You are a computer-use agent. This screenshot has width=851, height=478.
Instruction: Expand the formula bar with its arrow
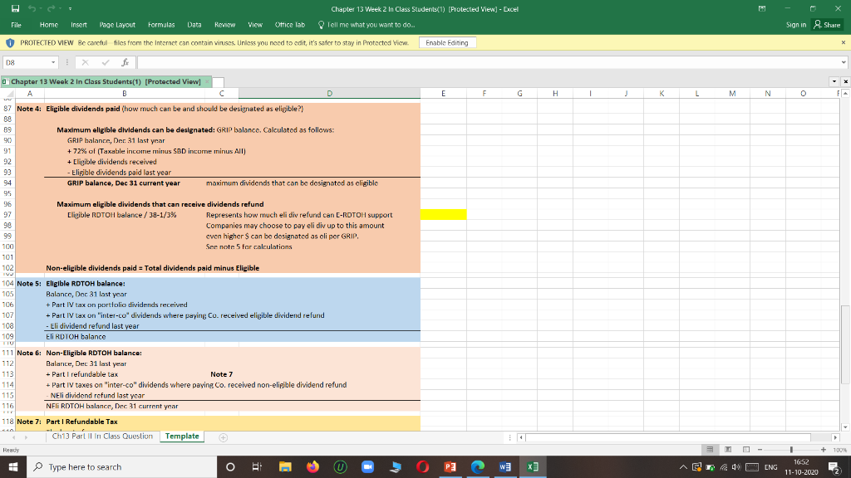coord(844,62)
